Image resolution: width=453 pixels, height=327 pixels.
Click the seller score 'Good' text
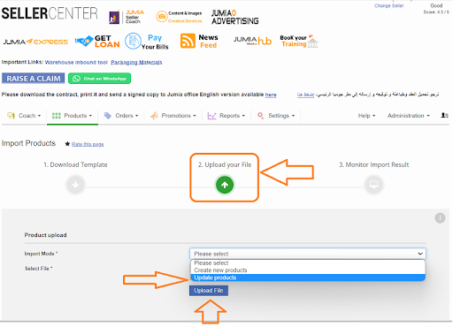(436, 5)
